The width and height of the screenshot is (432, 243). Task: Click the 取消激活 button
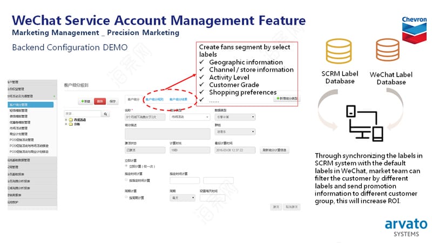(x=292, y=207)
